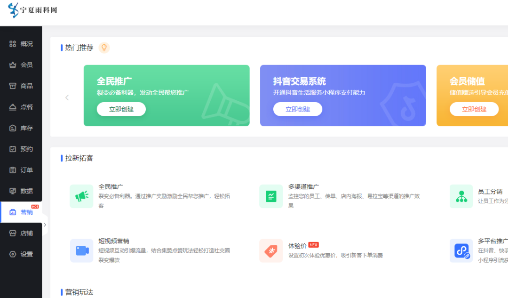Image resolution: width=508 pixels, height=298 pixels.
Task: Click the blue link icon for 多平台推广
Action: [461, 250]
